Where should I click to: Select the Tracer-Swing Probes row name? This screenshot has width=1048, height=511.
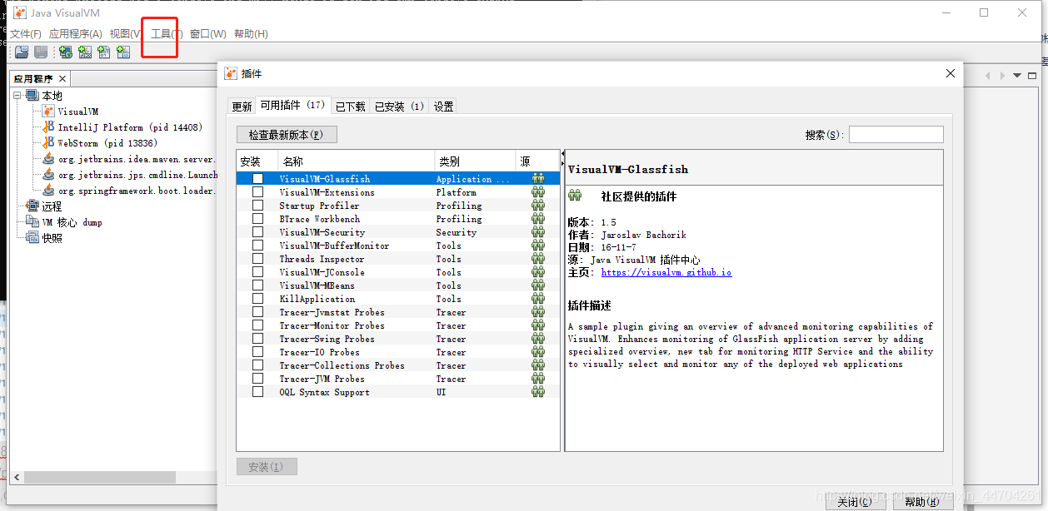(x=327, y=339)
